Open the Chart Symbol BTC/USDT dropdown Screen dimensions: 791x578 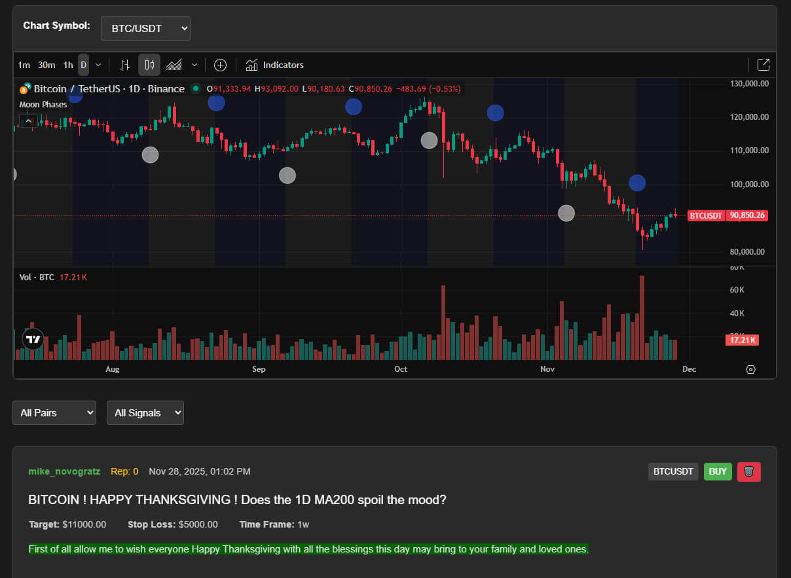[145, 28]
